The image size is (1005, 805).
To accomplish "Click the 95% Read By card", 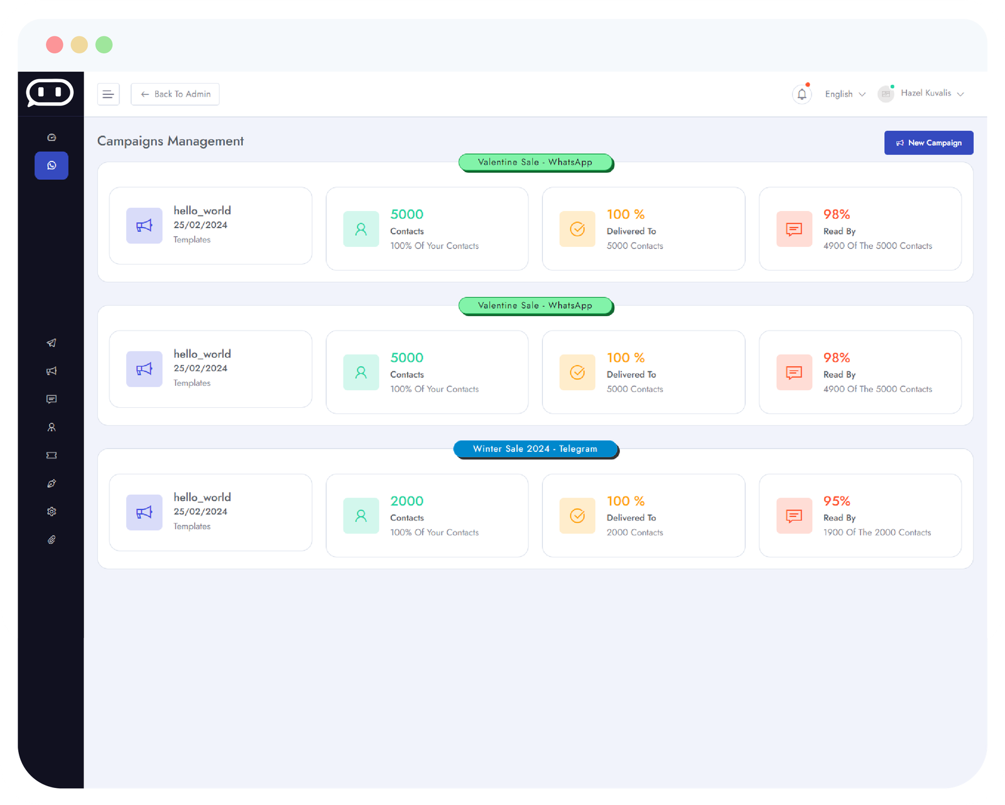I will pyautogui.click(x=859, y=515).
